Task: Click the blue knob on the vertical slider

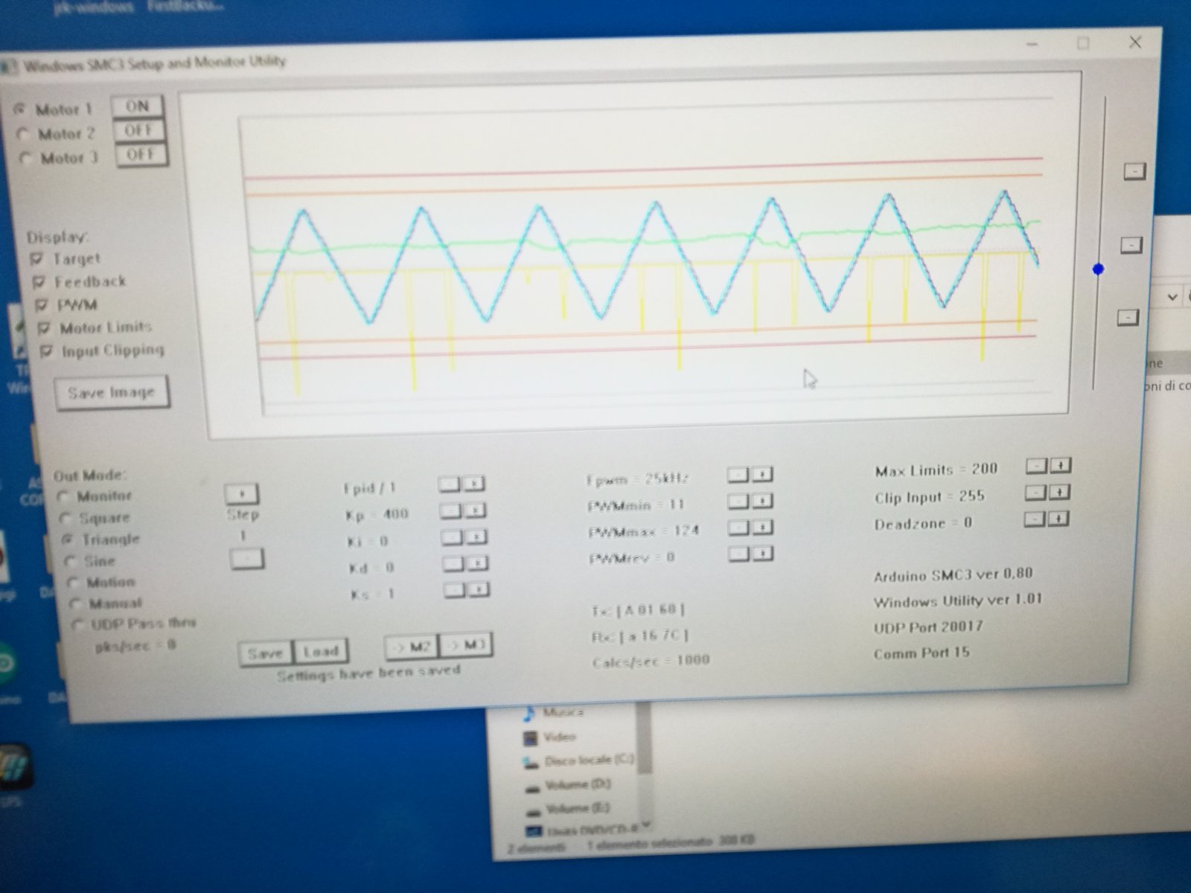Action: pos(1099,269)
